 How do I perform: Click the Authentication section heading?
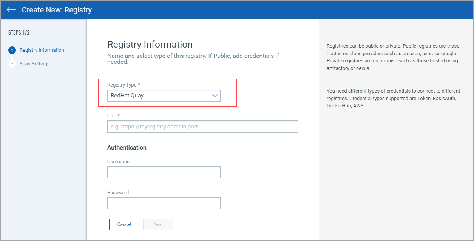click(127, 148)
